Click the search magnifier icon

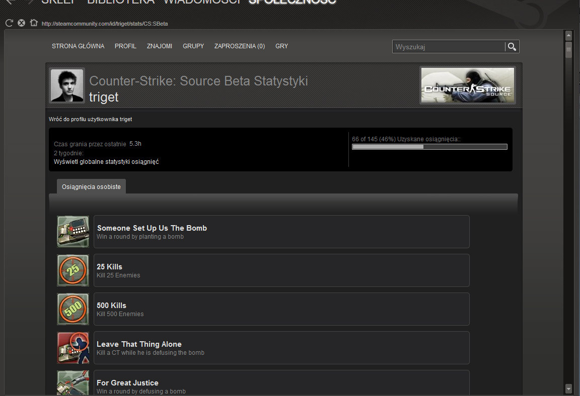tap(512, 47)
